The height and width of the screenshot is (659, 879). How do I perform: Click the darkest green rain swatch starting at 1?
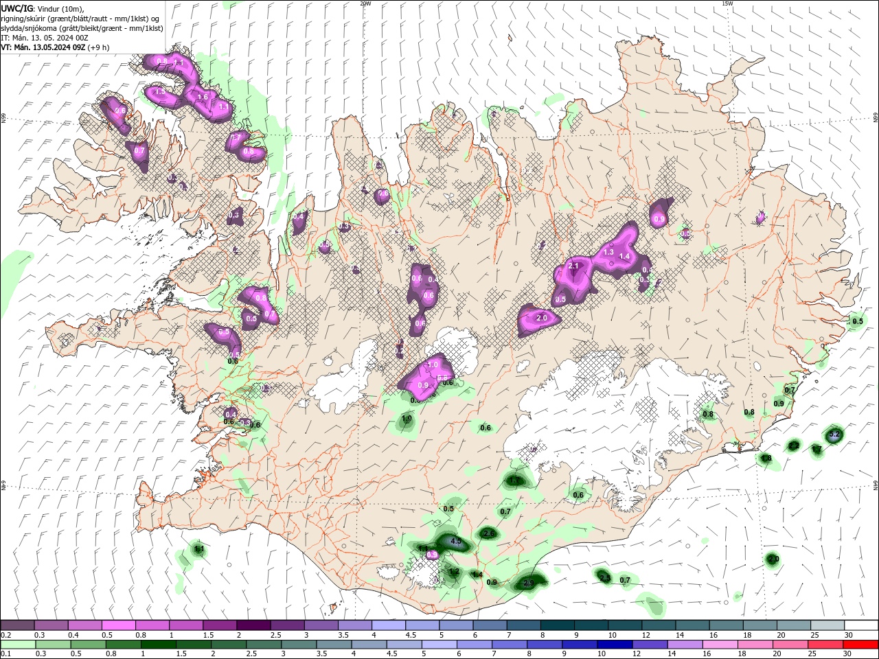[x=159, y=645]
